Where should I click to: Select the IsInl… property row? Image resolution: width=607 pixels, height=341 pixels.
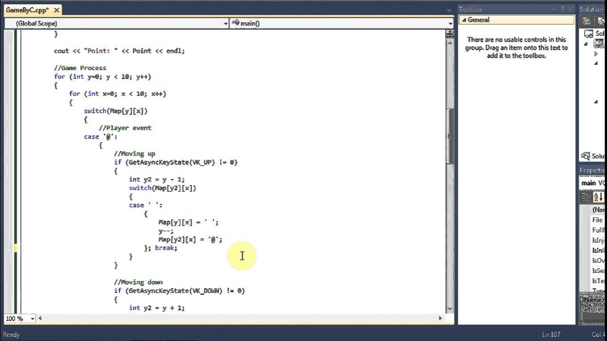pos(598,251)
